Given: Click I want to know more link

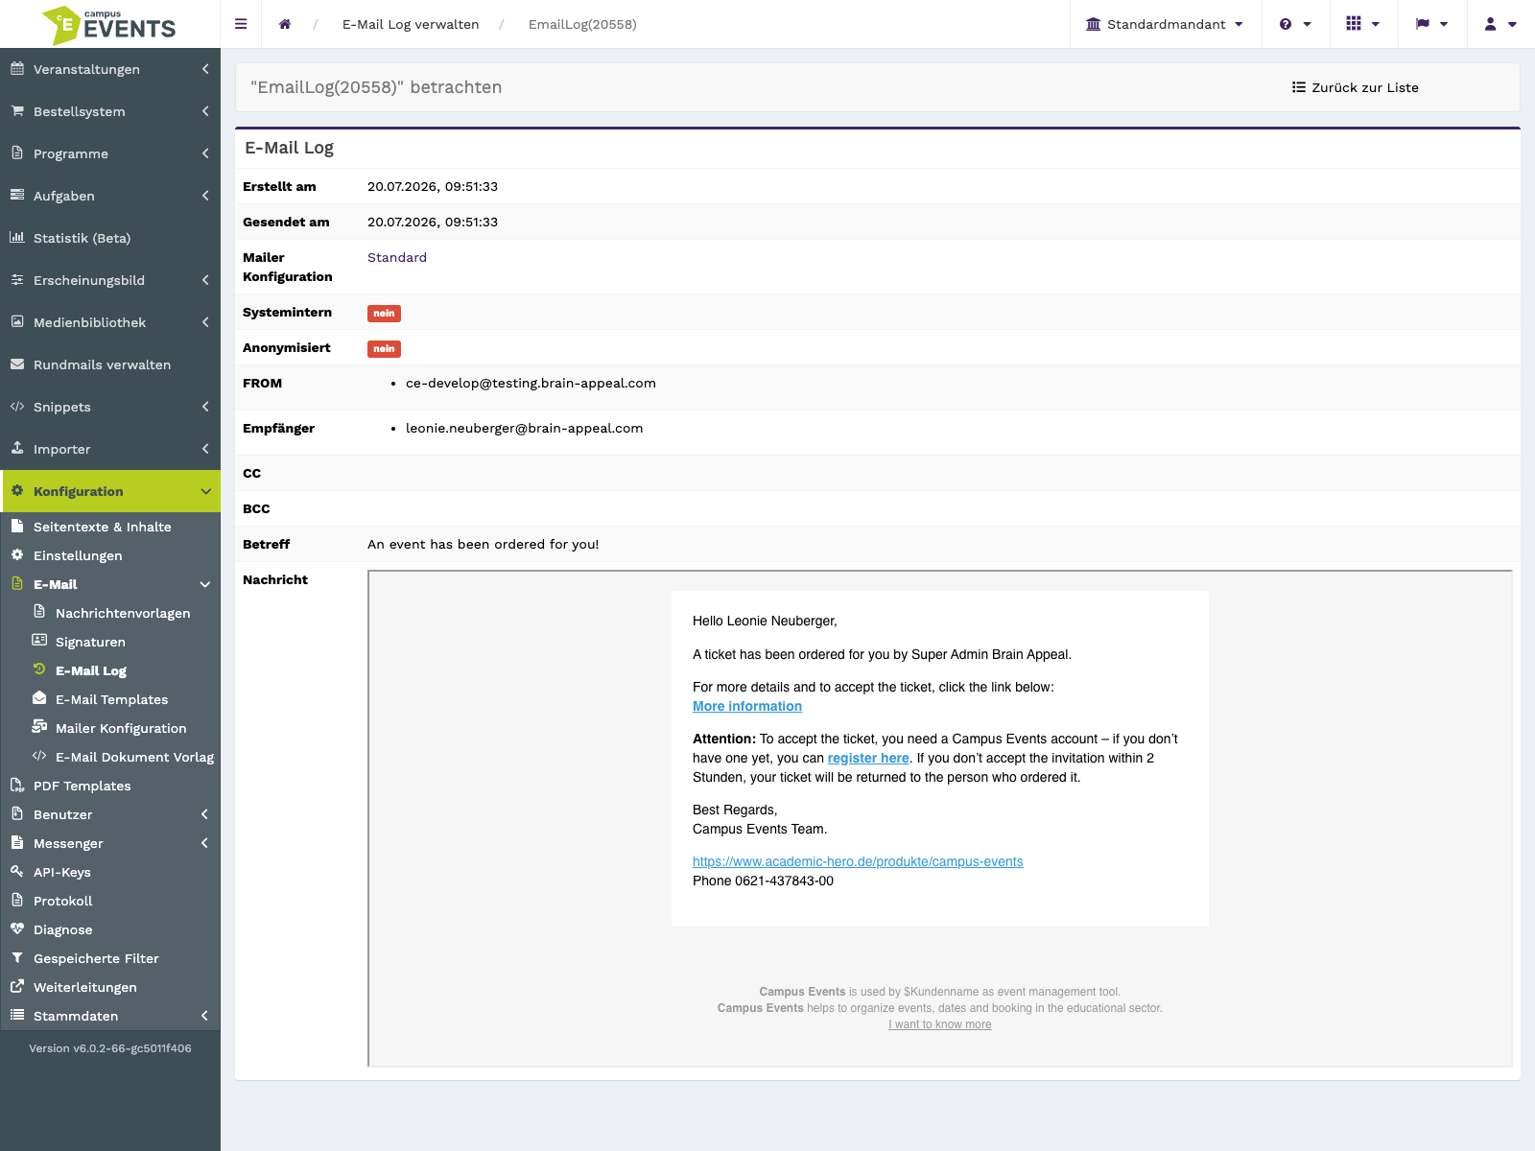Looking at the screenshot, I should 940,1024.
